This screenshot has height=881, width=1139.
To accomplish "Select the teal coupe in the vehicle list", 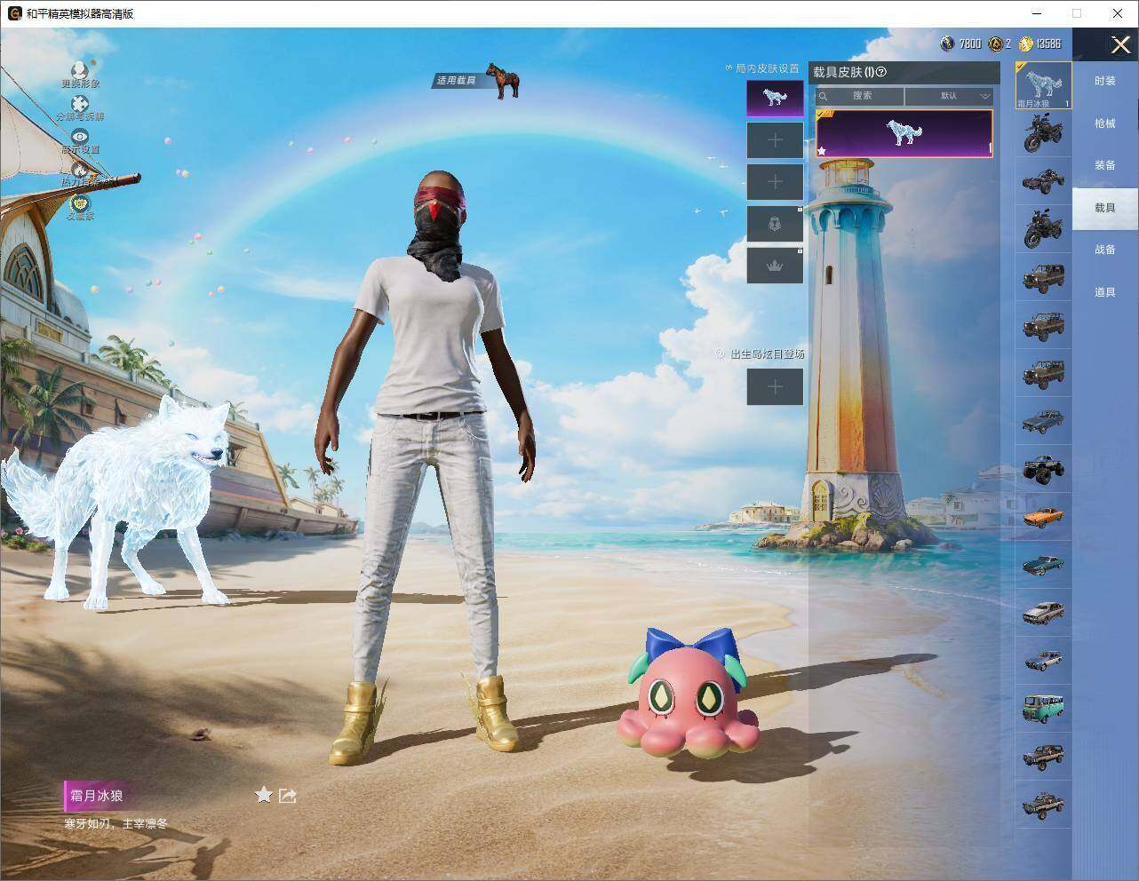I will 1044,565.
